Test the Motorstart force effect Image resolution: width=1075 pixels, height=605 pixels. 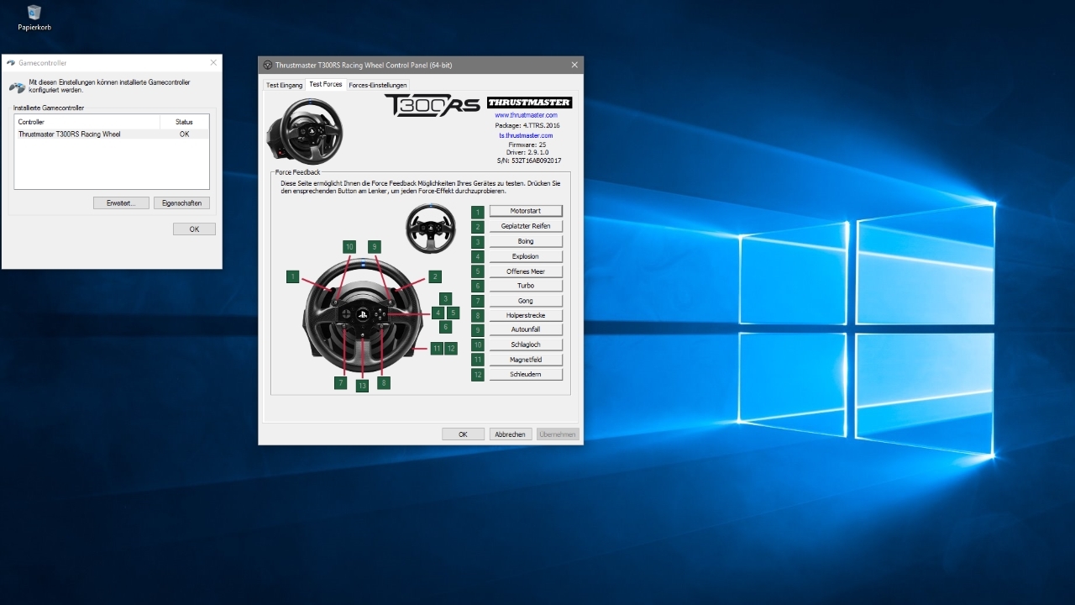[526, 211]
